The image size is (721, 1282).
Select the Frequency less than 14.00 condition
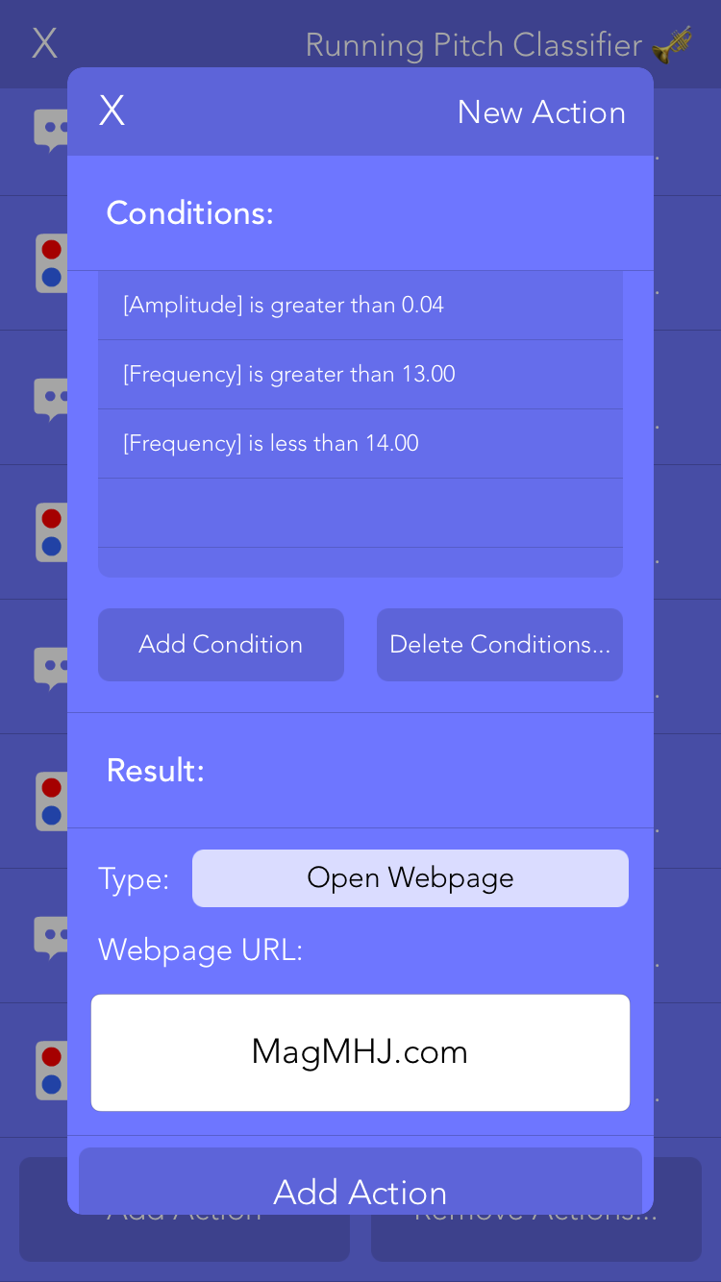[360, 444]
